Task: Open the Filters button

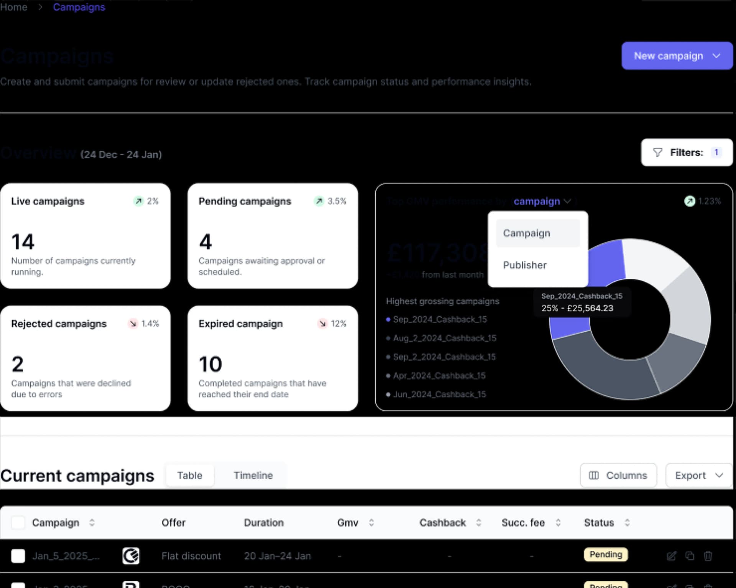Action: [x=687, y=152]
